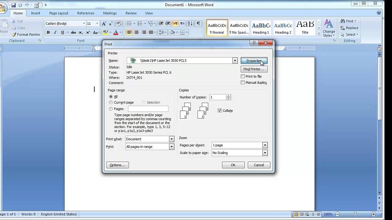This screenshot has width=392, height=220.
Task: Open Pages per sheet dropdown
Action: click(265, 145)
